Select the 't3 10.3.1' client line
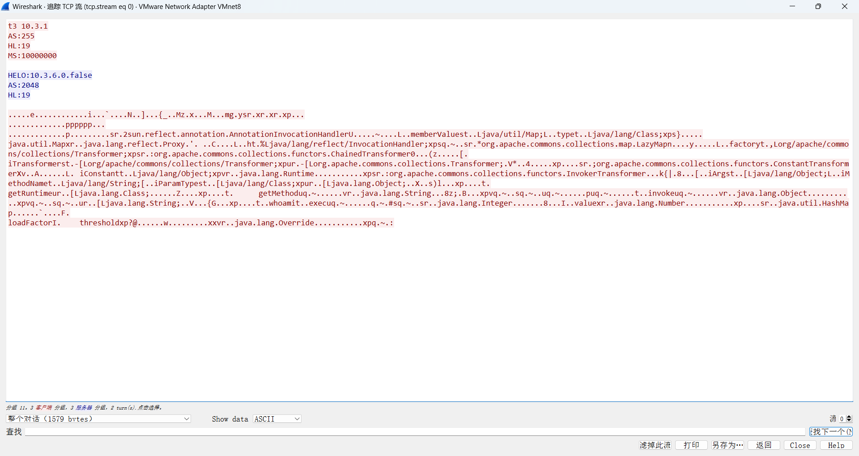Image resolution: width=859 pixels, height=456 pixels. pos(28,26)
